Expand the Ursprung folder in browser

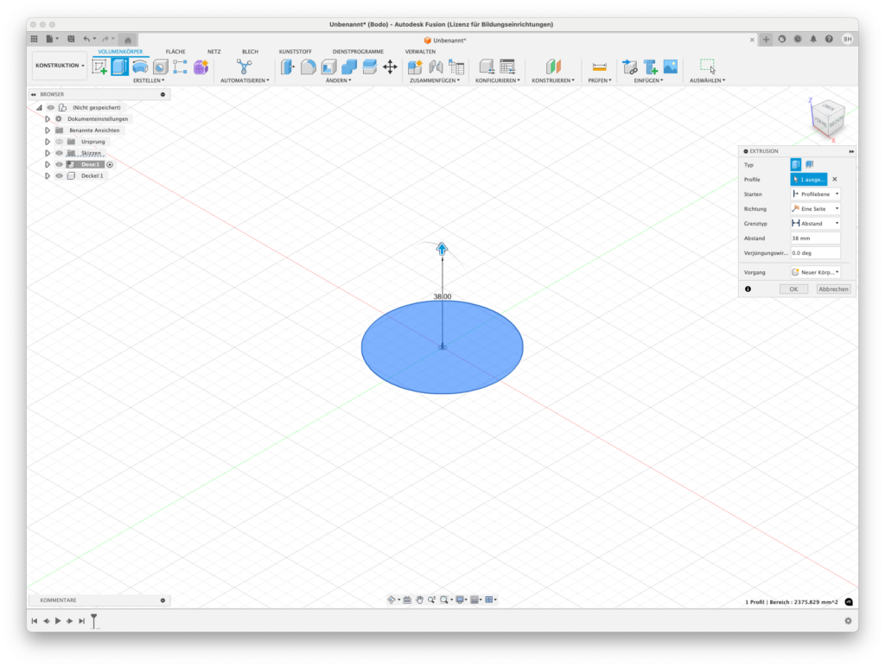(48, 142)
